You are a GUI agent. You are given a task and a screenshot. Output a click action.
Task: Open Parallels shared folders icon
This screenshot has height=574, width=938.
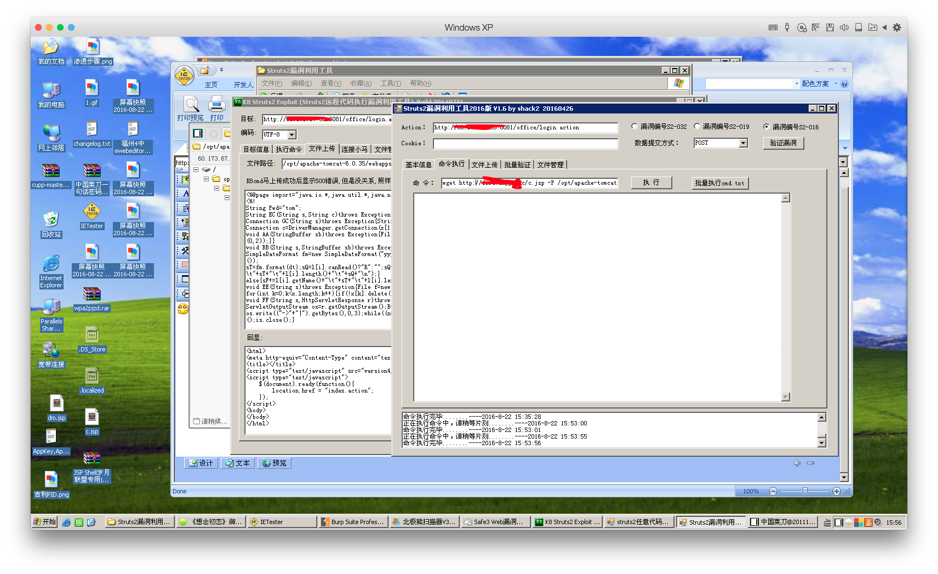[x=873, y=27]
